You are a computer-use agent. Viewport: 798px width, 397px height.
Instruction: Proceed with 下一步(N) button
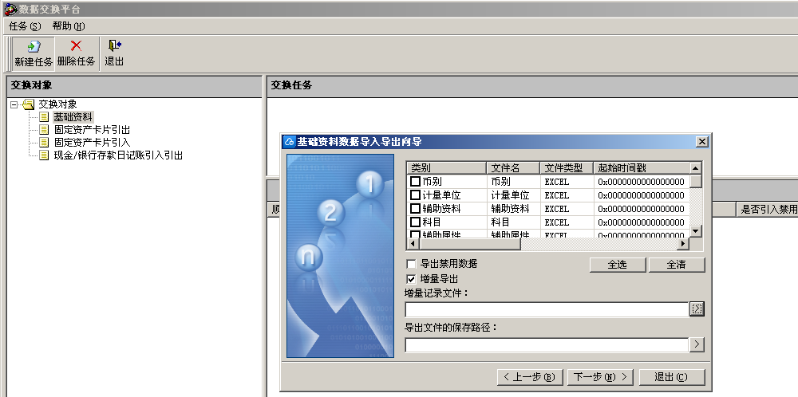pos(601,377)
